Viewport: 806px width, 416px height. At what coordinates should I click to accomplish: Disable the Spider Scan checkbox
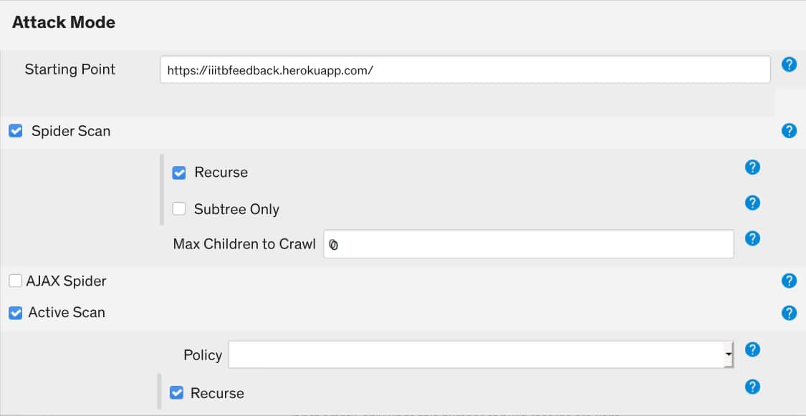pos(16,131)
